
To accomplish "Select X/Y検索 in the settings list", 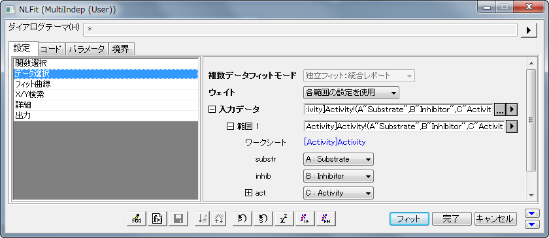I will click(x=106, y=95).
